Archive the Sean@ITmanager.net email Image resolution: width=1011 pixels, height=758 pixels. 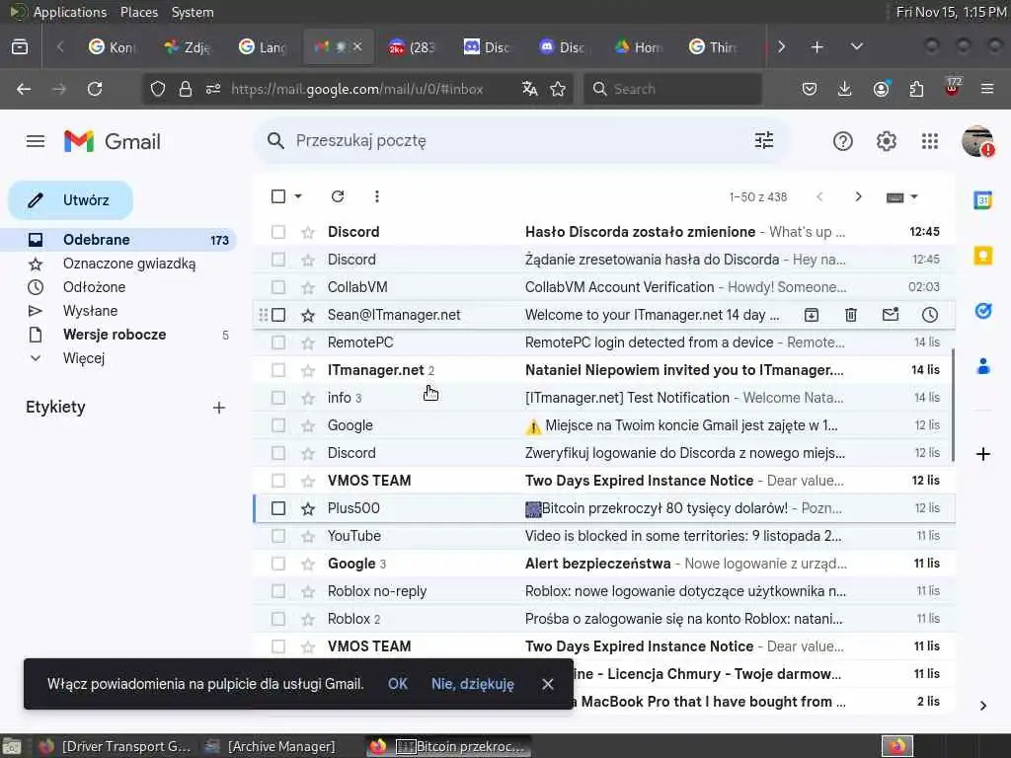812,315
